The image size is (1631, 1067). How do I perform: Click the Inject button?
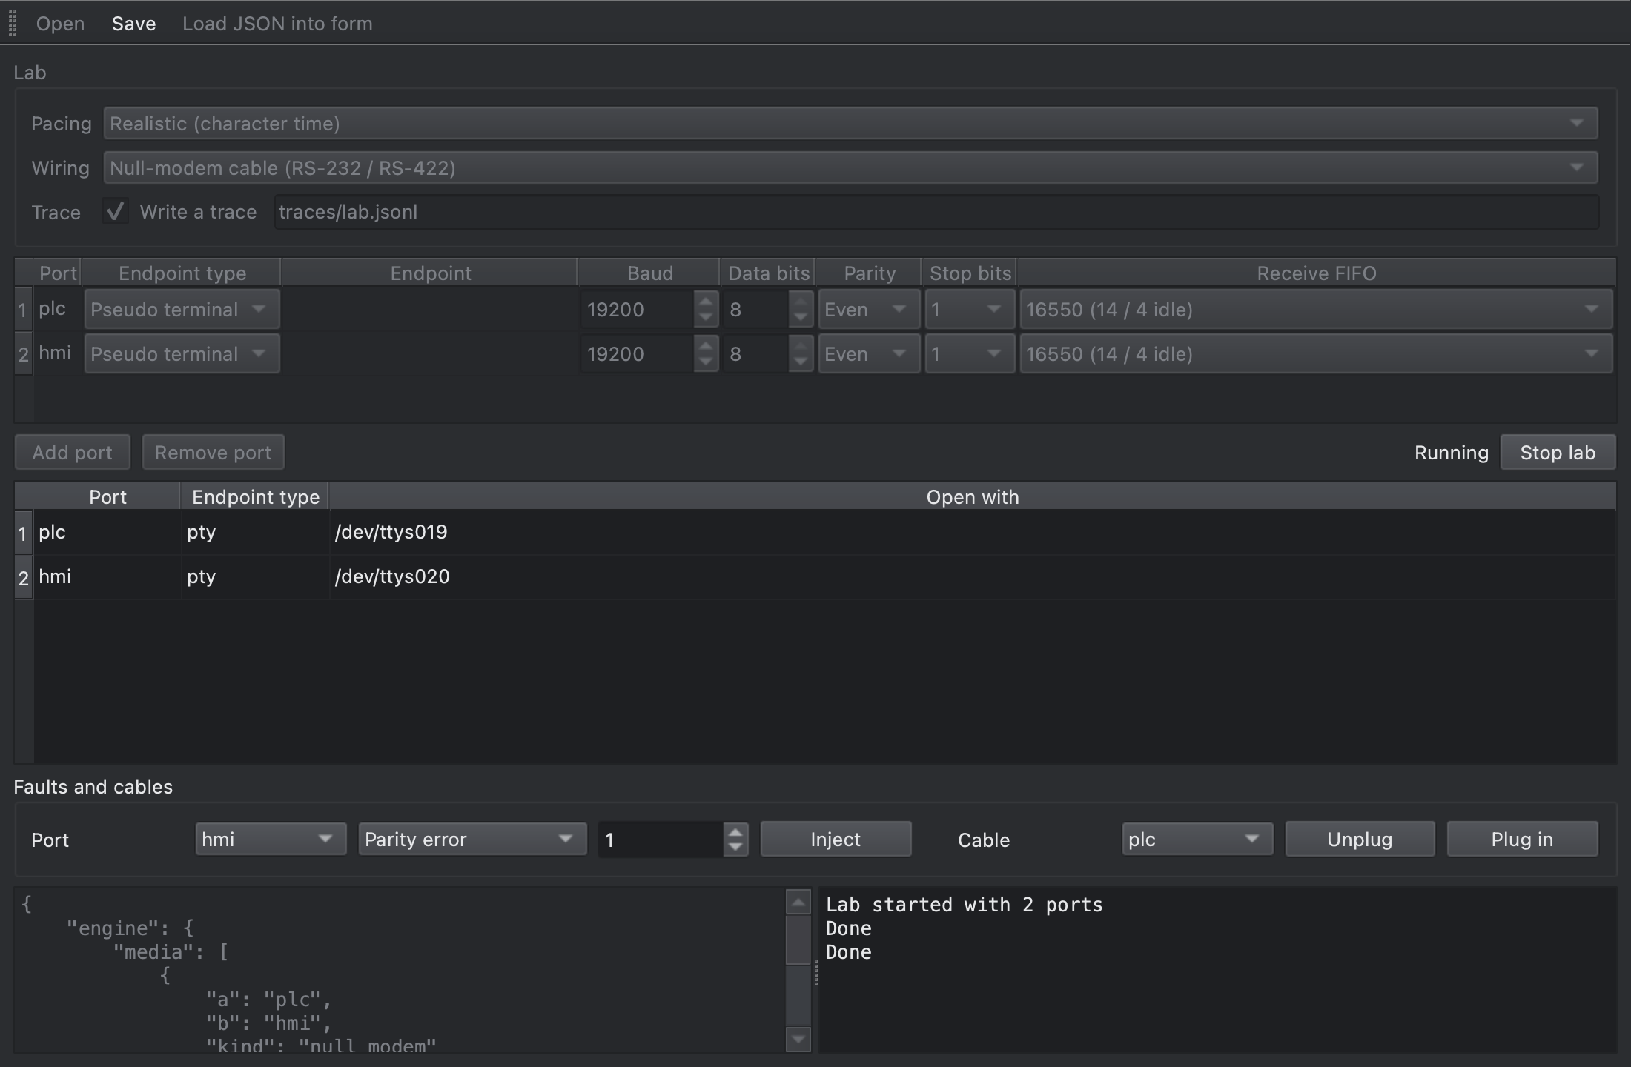click(x=836, y=839)
